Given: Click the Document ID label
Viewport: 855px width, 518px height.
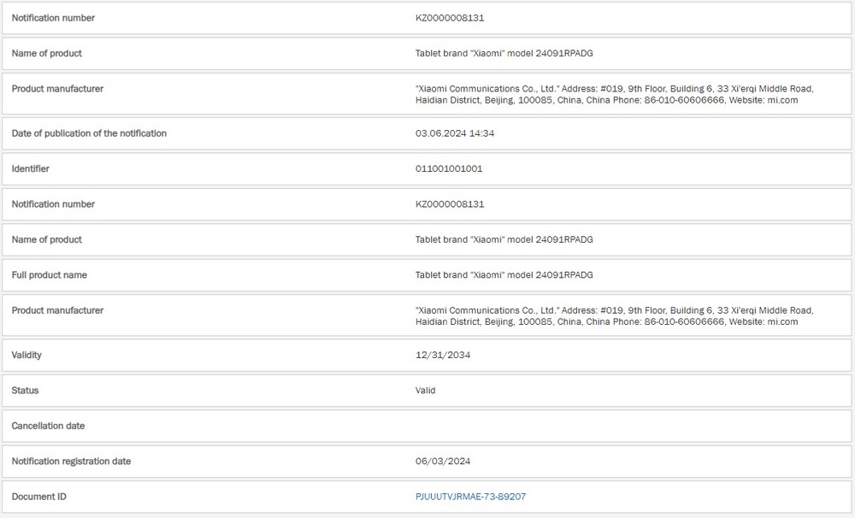Looking at the screenshot, I should click(38, 497).
